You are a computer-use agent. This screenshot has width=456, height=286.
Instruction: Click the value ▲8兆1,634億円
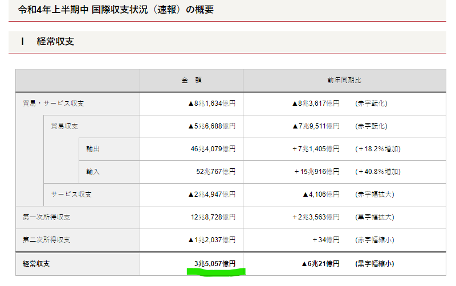tap(211, 103)
